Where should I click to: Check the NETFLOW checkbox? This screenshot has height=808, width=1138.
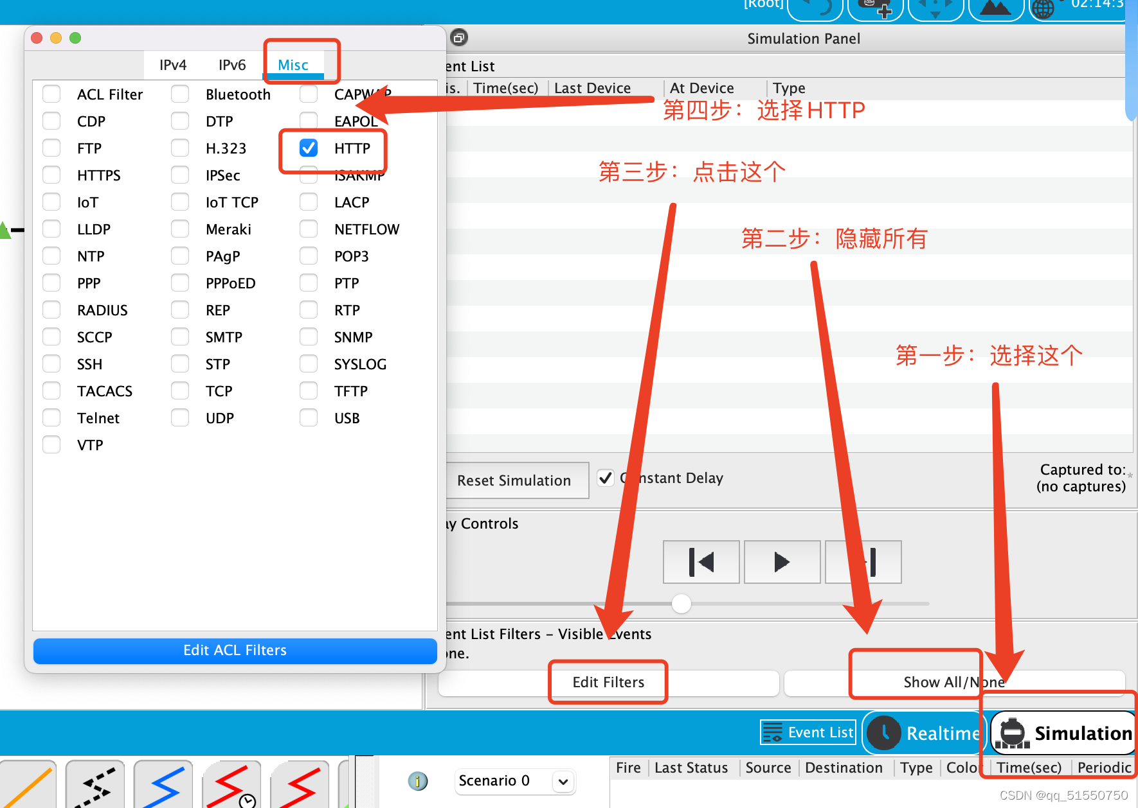(309, 229)
